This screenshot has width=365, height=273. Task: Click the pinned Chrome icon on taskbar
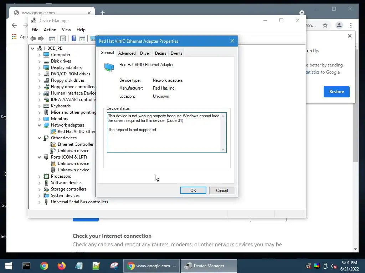pos(44,266)
